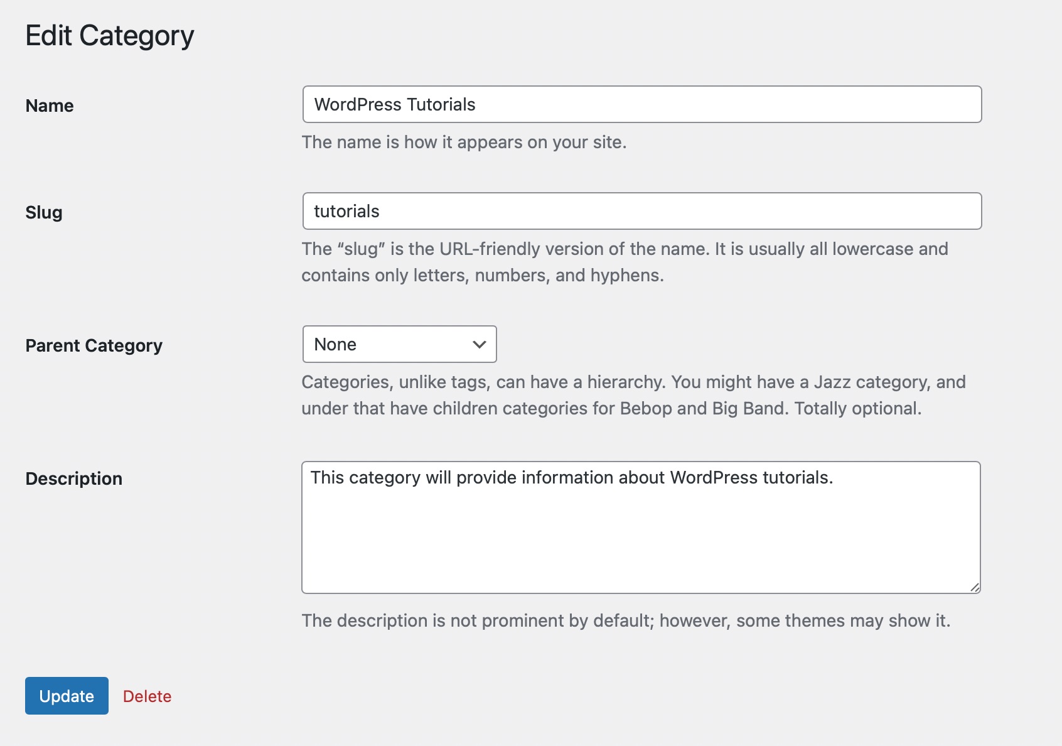Click the Update button
The width and height of the screenshot is (1062, 746).
pyautogui.click(x=67, y=696)
